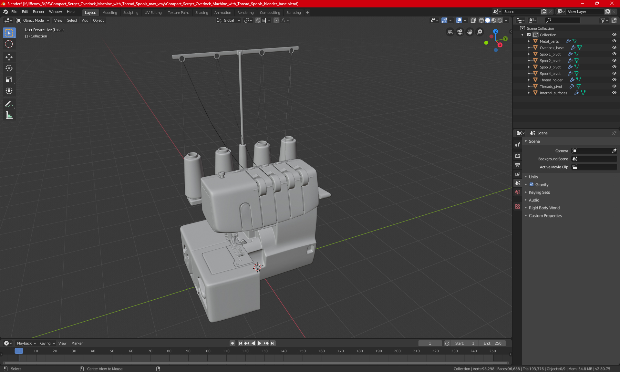Pick camera object with eyedropper
The height and width of the screenshot is (372, 620).
[614, 151]
